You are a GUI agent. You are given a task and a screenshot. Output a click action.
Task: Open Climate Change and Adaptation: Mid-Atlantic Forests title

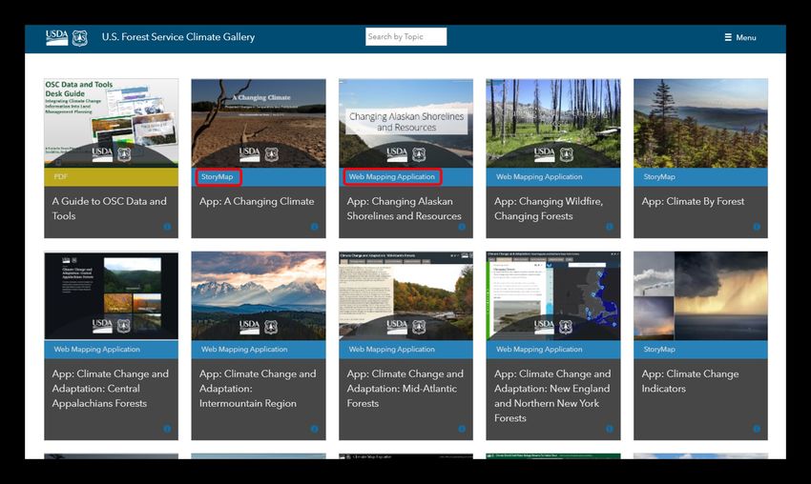click(x=405, y=389)
